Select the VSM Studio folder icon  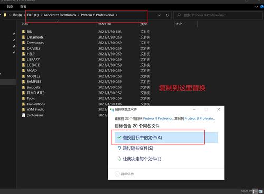(x=23, y=109)
